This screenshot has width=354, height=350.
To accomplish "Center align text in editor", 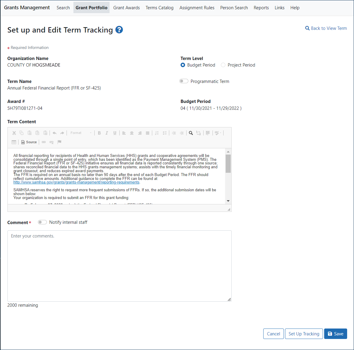I will pyautogui.click(x=132, y=133).
